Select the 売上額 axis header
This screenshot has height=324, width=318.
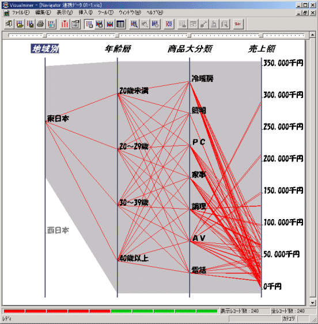point(262,49)
